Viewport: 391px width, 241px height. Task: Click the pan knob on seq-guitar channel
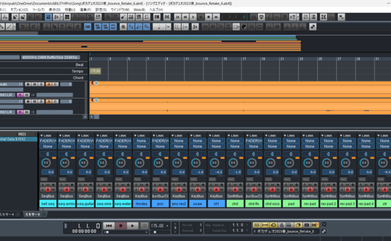(x=83, y=163)
